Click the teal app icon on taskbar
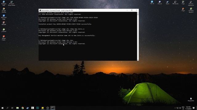This screenshot has height=110, width=197. (x=38, y=108)
